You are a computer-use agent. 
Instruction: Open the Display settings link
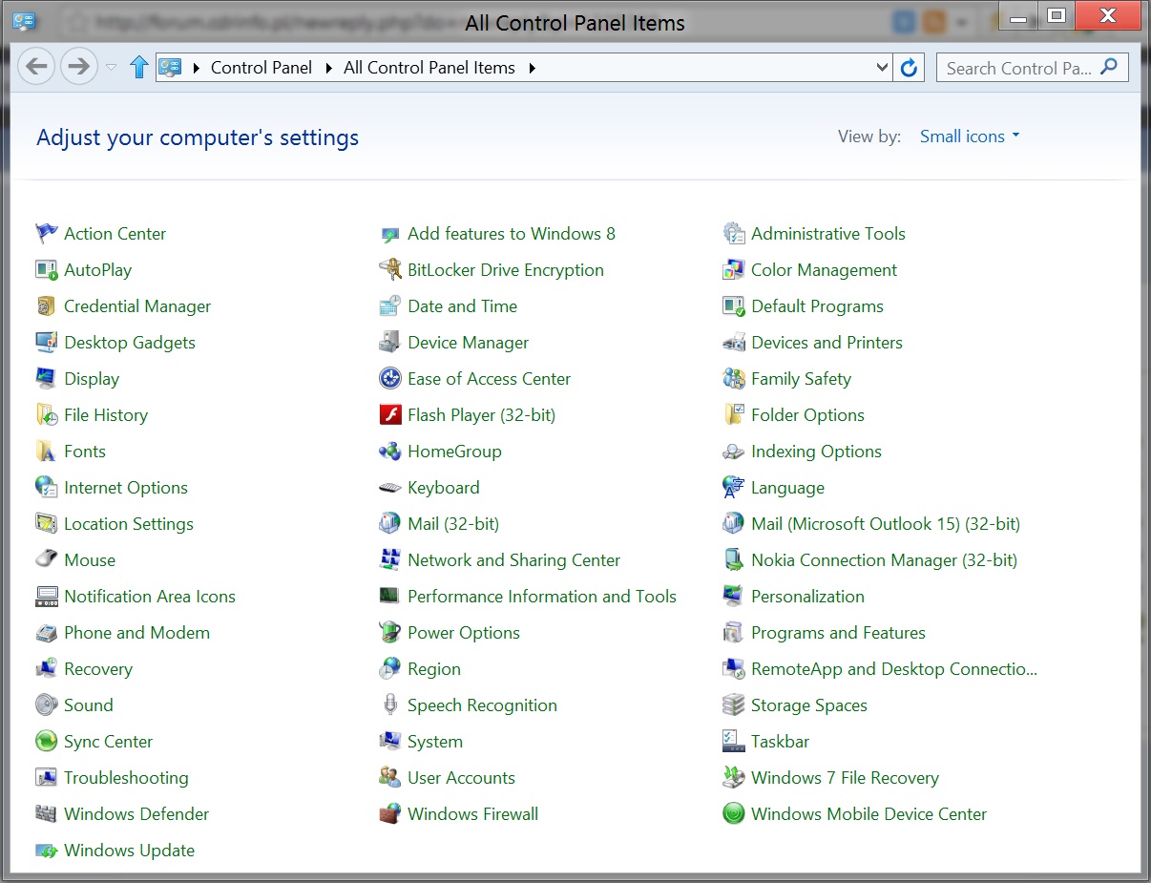92,378
